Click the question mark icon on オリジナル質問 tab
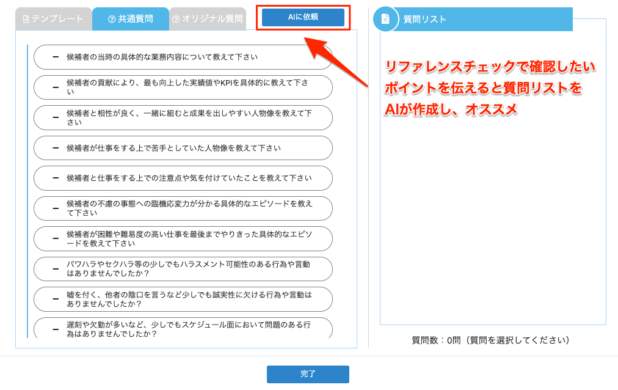 click(x=176, y=19)
